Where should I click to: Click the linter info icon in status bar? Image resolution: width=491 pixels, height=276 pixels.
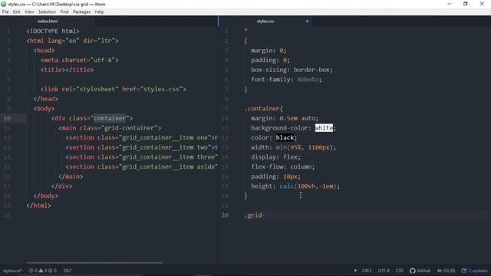[50, 271]
